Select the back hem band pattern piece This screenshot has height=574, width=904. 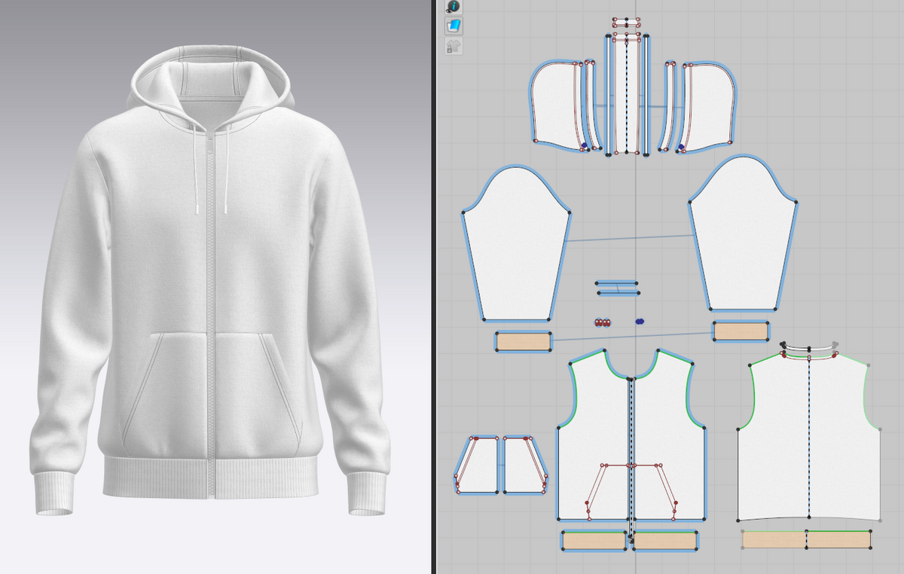[x=807, y=539]
